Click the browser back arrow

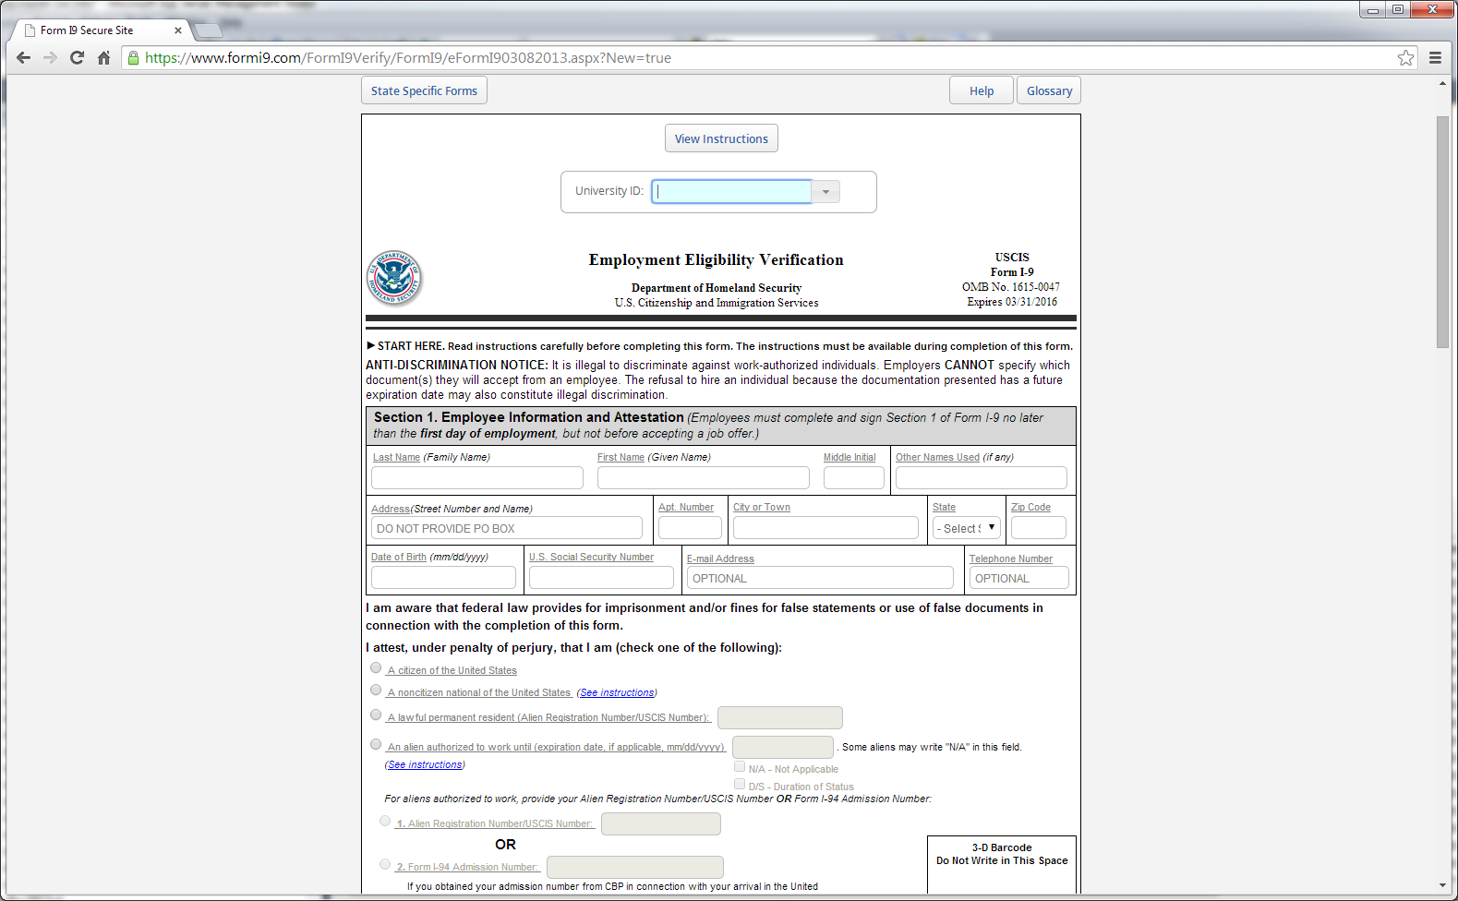pyautogui.click(x=24, y=57)
